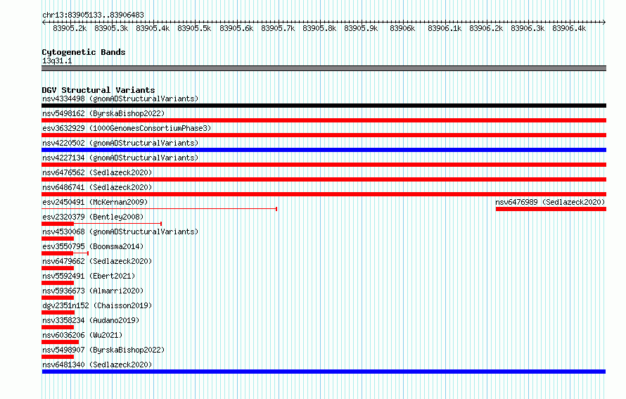626x399 pixels.
Task: Open esv3632929 (1000GenomesConsortiumPhase3) label
Action: (x=127, y=128)
